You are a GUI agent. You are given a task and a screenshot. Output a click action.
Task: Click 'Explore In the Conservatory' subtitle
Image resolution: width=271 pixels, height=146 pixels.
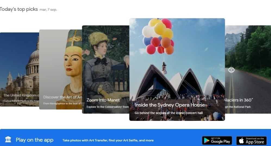tap(108, 107)
